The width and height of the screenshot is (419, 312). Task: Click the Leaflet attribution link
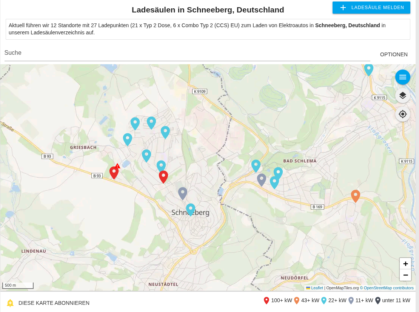pyautogui.click(x=317, y=288)
